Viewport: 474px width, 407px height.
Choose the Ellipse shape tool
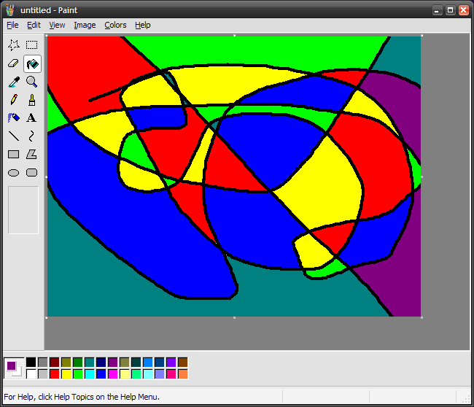point(14,173)
